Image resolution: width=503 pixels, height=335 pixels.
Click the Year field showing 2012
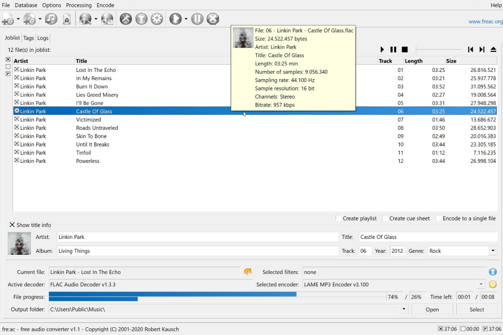click(x=397, y=251)
